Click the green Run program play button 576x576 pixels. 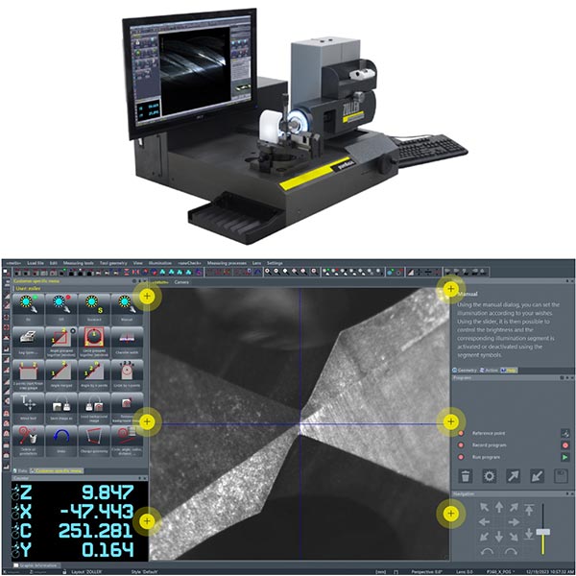[x=565, y=457]
